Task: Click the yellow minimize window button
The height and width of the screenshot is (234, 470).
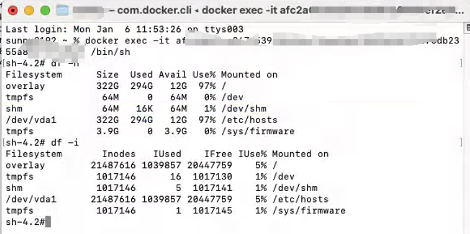Action: [29, 11]
